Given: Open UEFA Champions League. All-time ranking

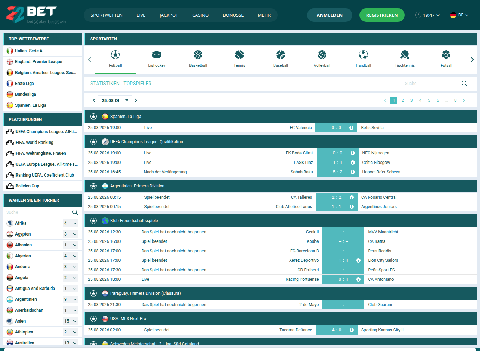Looking at the screenshot, I should point(42,132).
